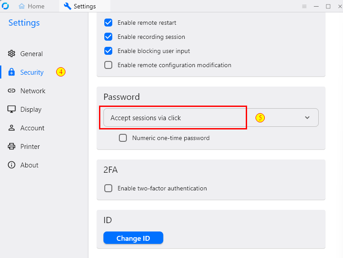The image size is (343, 258).
Task: Click the Display monitor icon
Action: pyautogui.click(x=11, y=109)
